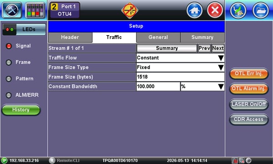The height and width of the screenshot is (164, 273).
Task: Click the Frame Size (bytes) field 1518
Action: (x=180, y=77)
